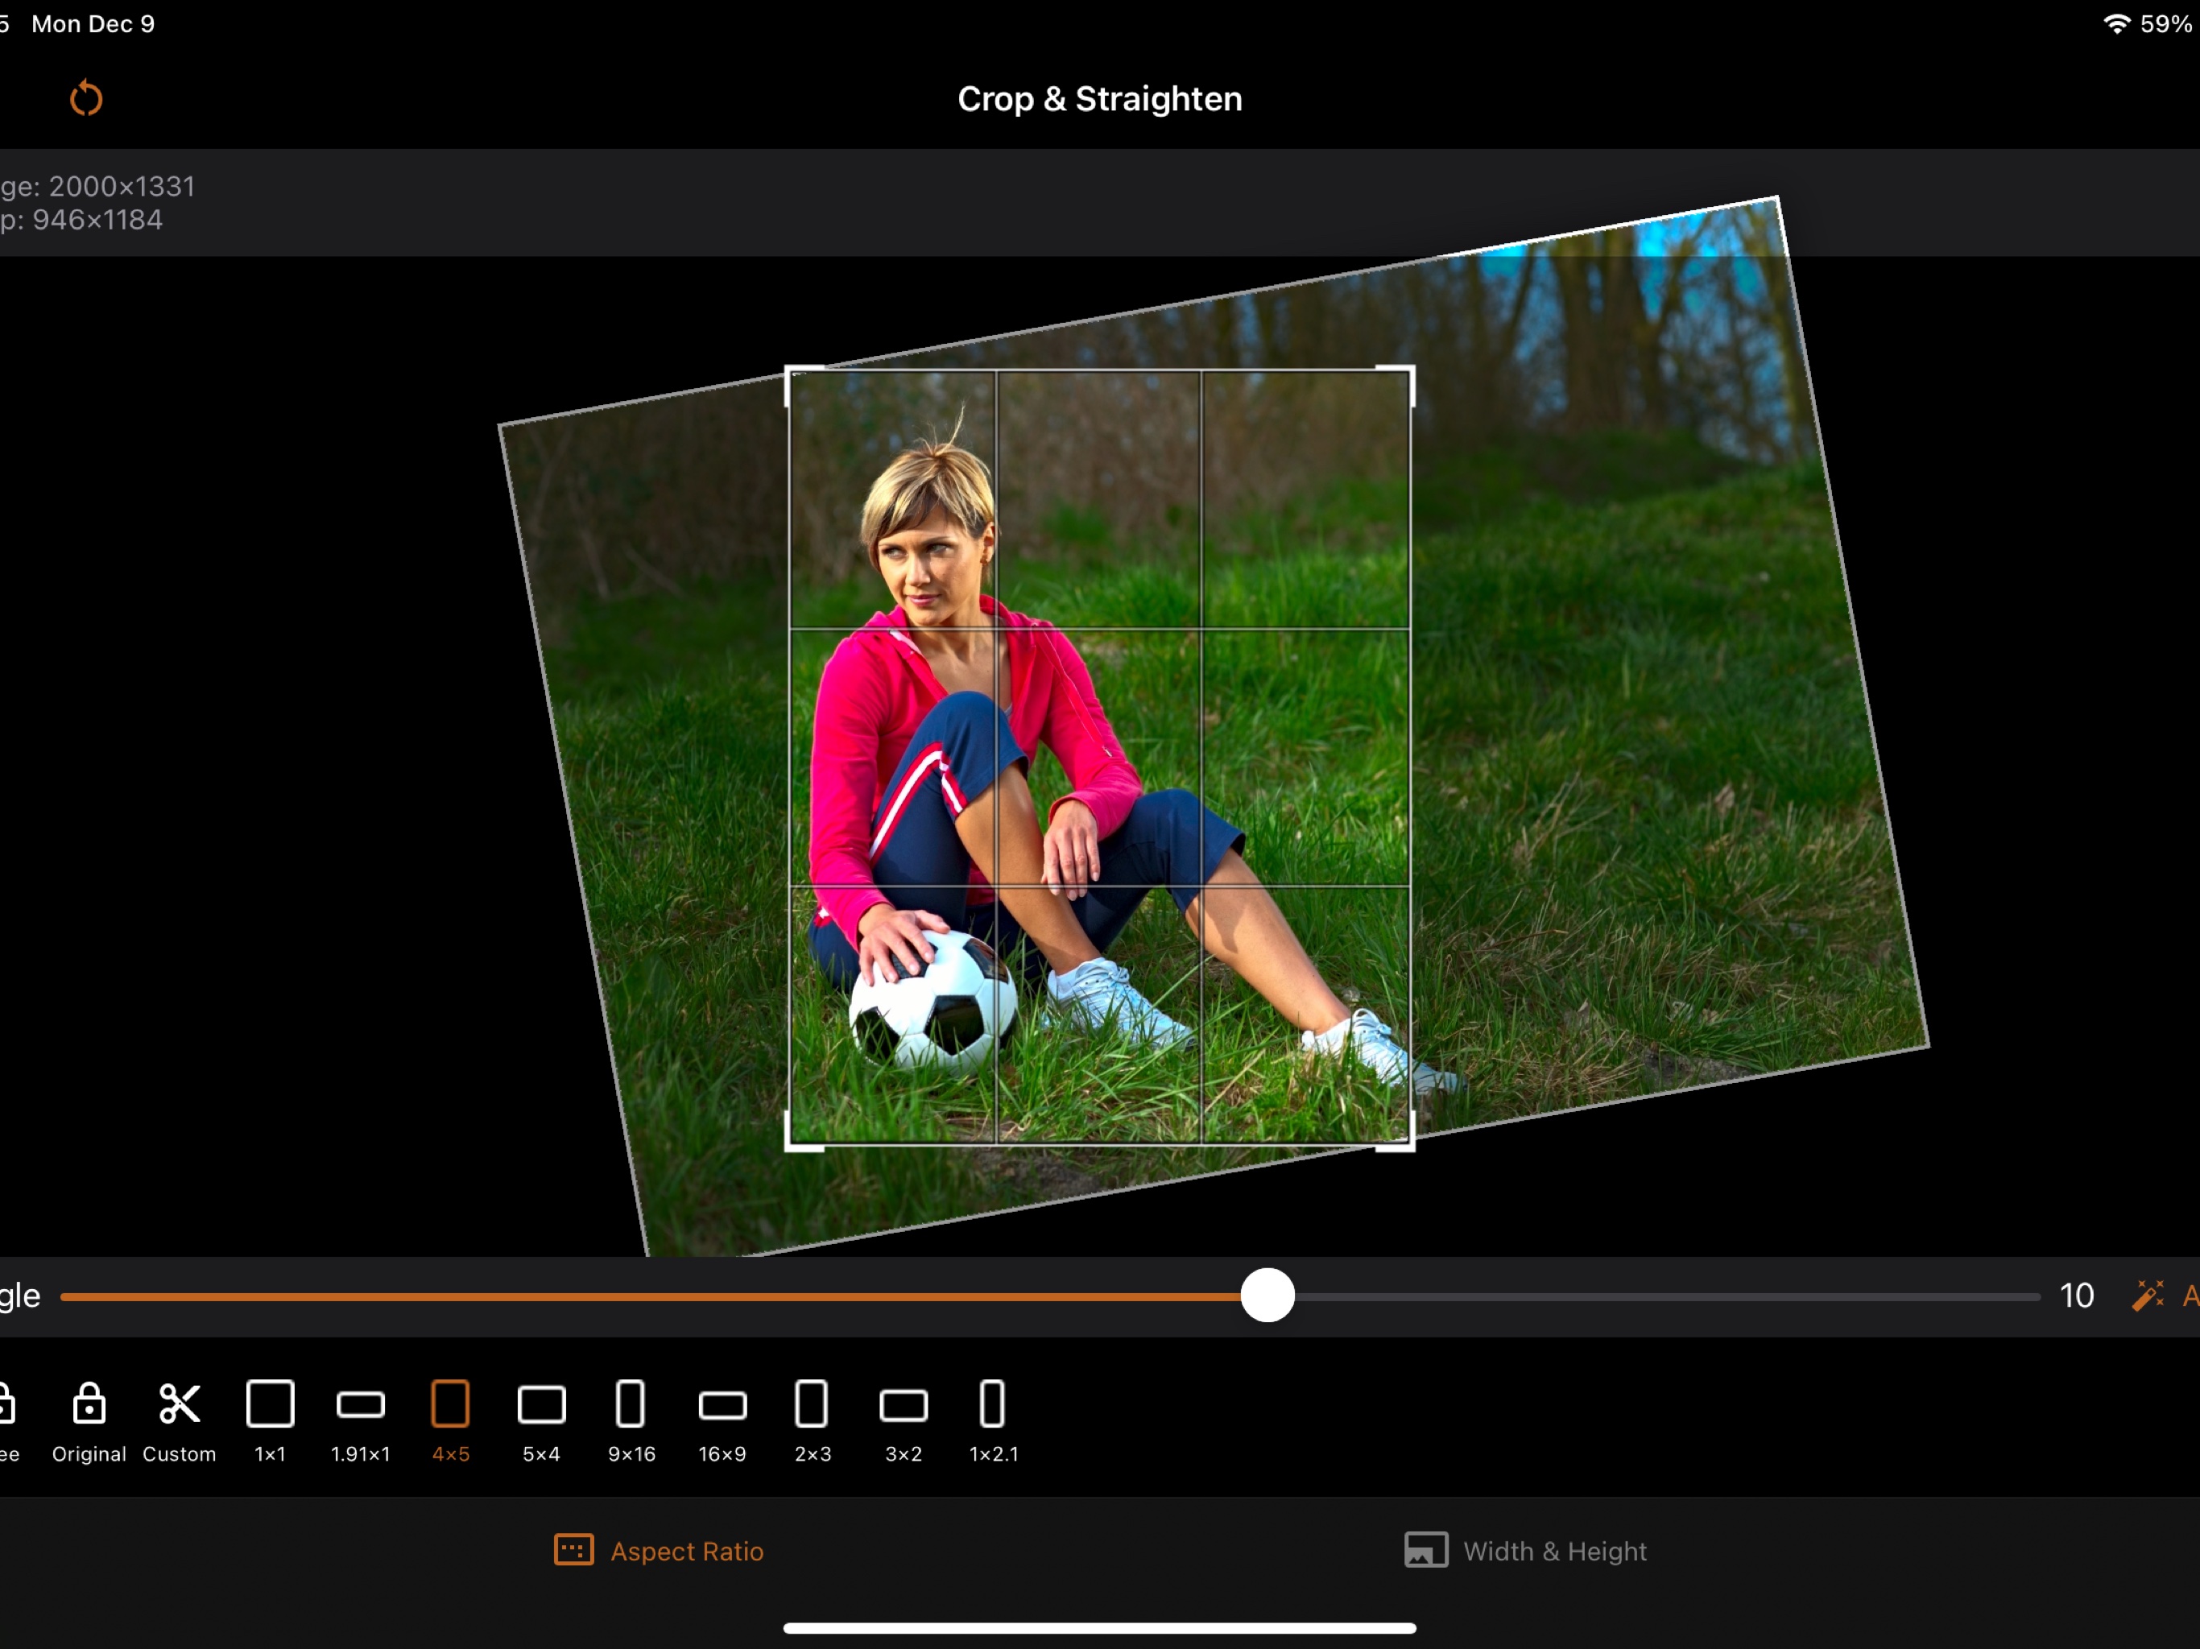Click the Auto straighten magic wand icon

[x=2148, y=1295]
